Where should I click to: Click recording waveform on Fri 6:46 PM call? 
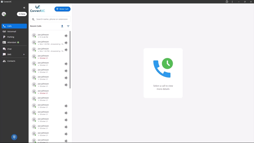tap(66, 36)
